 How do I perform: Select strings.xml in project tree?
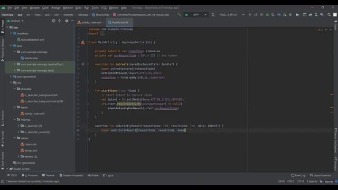(x=29, y=150)
